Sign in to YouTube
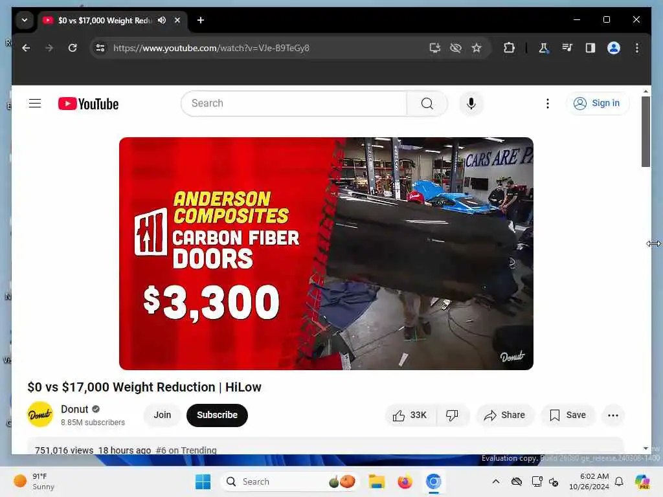The height and width of the screenshot is (497, 663). pos(597,104)
